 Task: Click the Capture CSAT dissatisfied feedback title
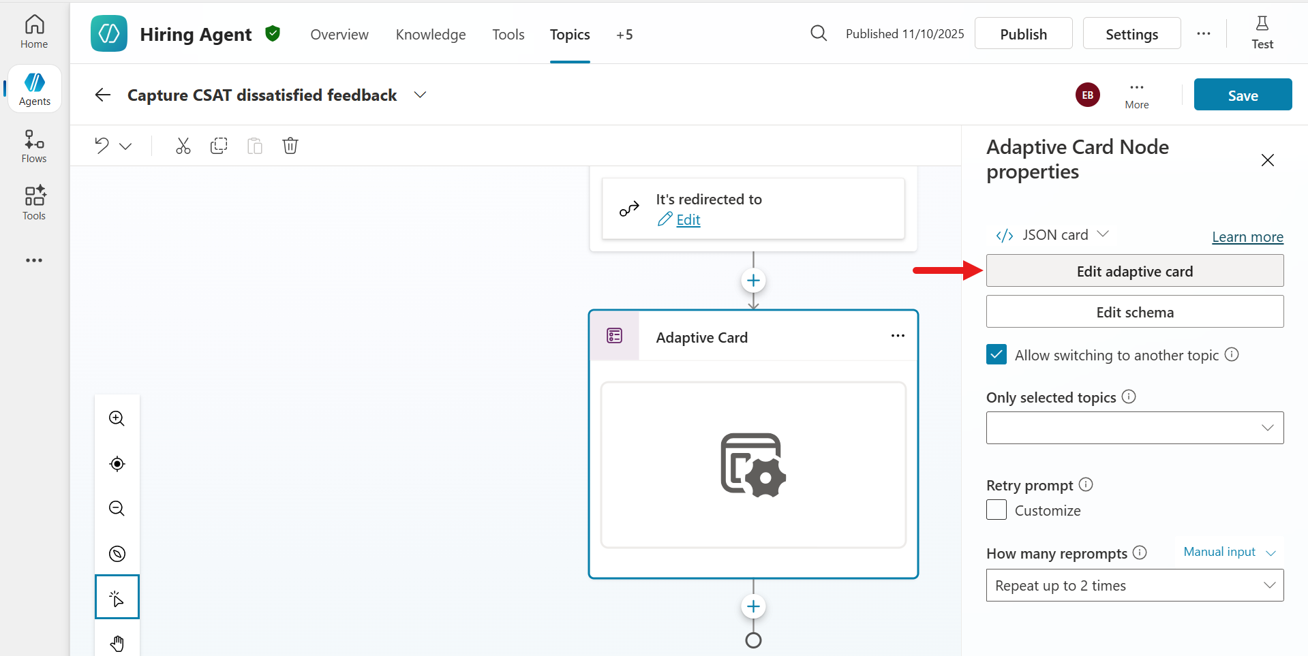tap(262, 95)
